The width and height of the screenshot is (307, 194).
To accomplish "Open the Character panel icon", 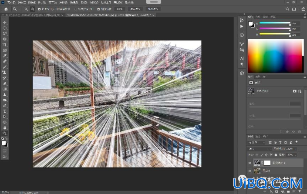I will click(x=242, y=58).
